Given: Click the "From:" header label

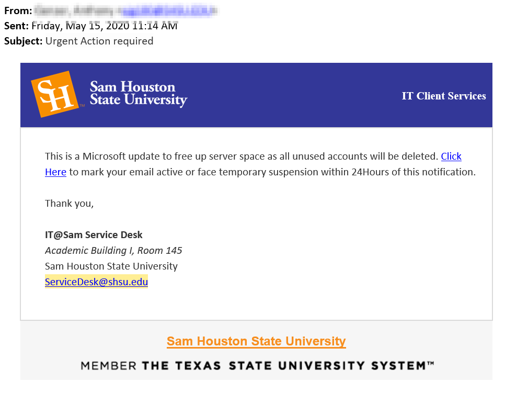Looking at the screenshot, I should point(18,10).
